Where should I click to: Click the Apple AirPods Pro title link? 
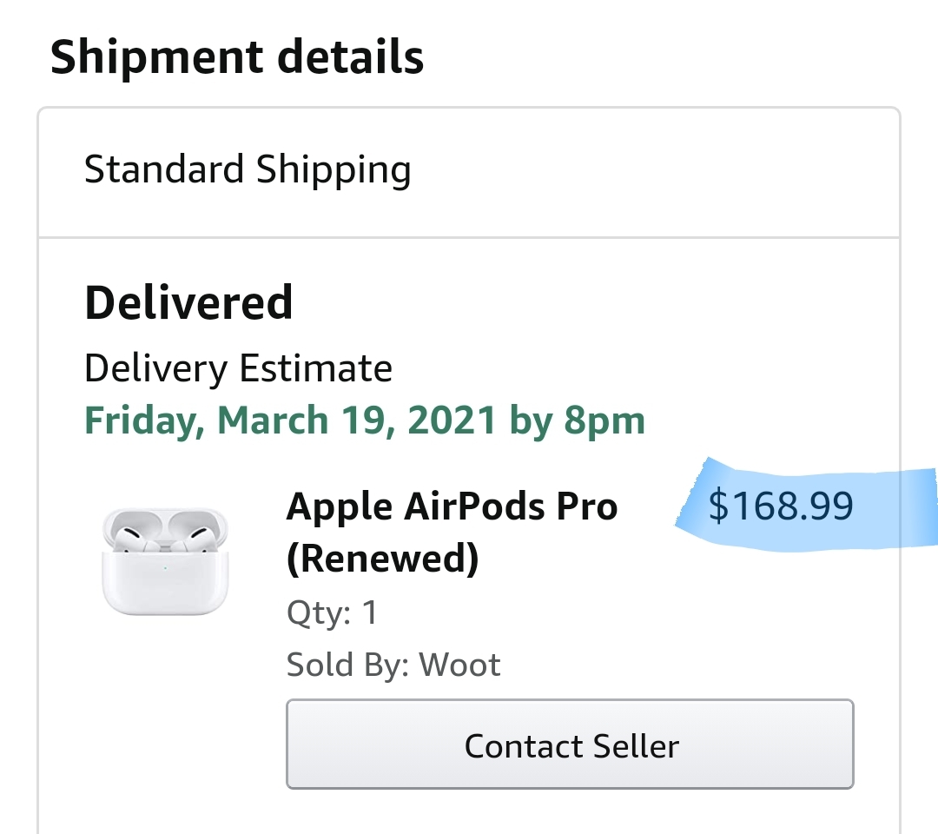(452, 506)
